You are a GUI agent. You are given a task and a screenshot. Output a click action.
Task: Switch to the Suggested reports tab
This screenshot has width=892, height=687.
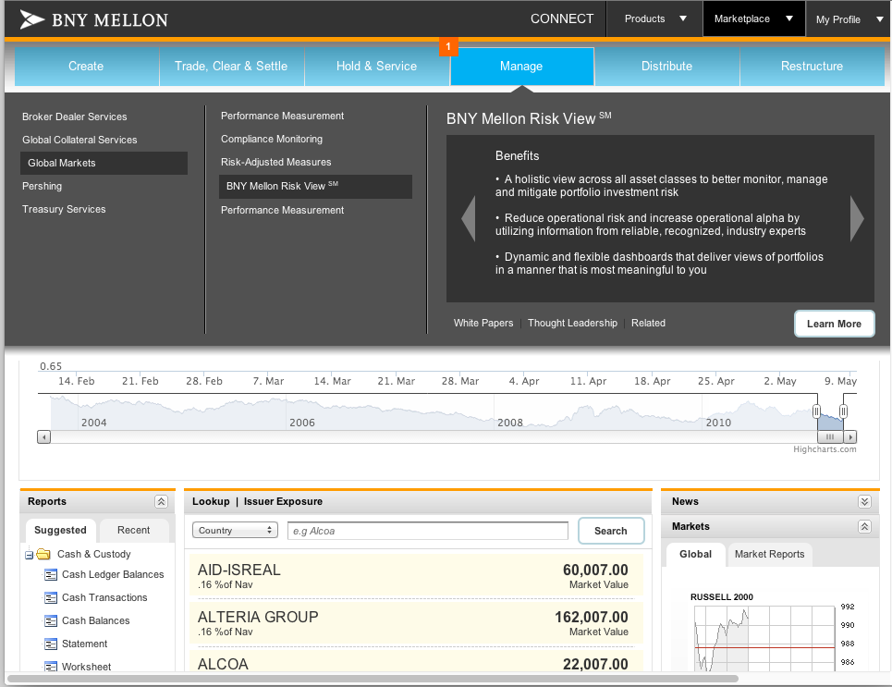pos(60,530)
